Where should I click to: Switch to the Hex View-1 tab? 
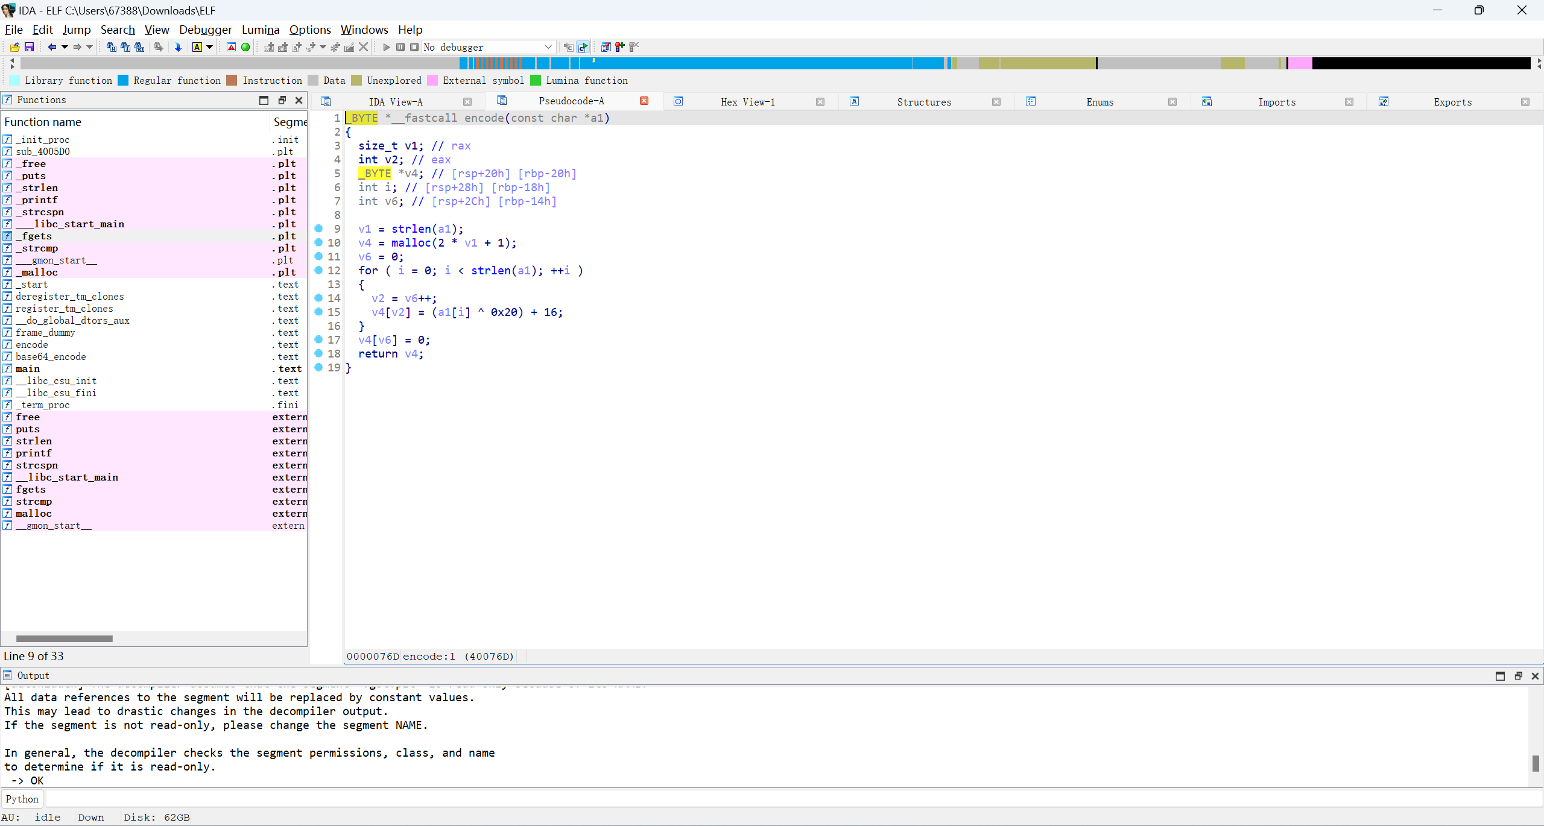pos(748,102)
